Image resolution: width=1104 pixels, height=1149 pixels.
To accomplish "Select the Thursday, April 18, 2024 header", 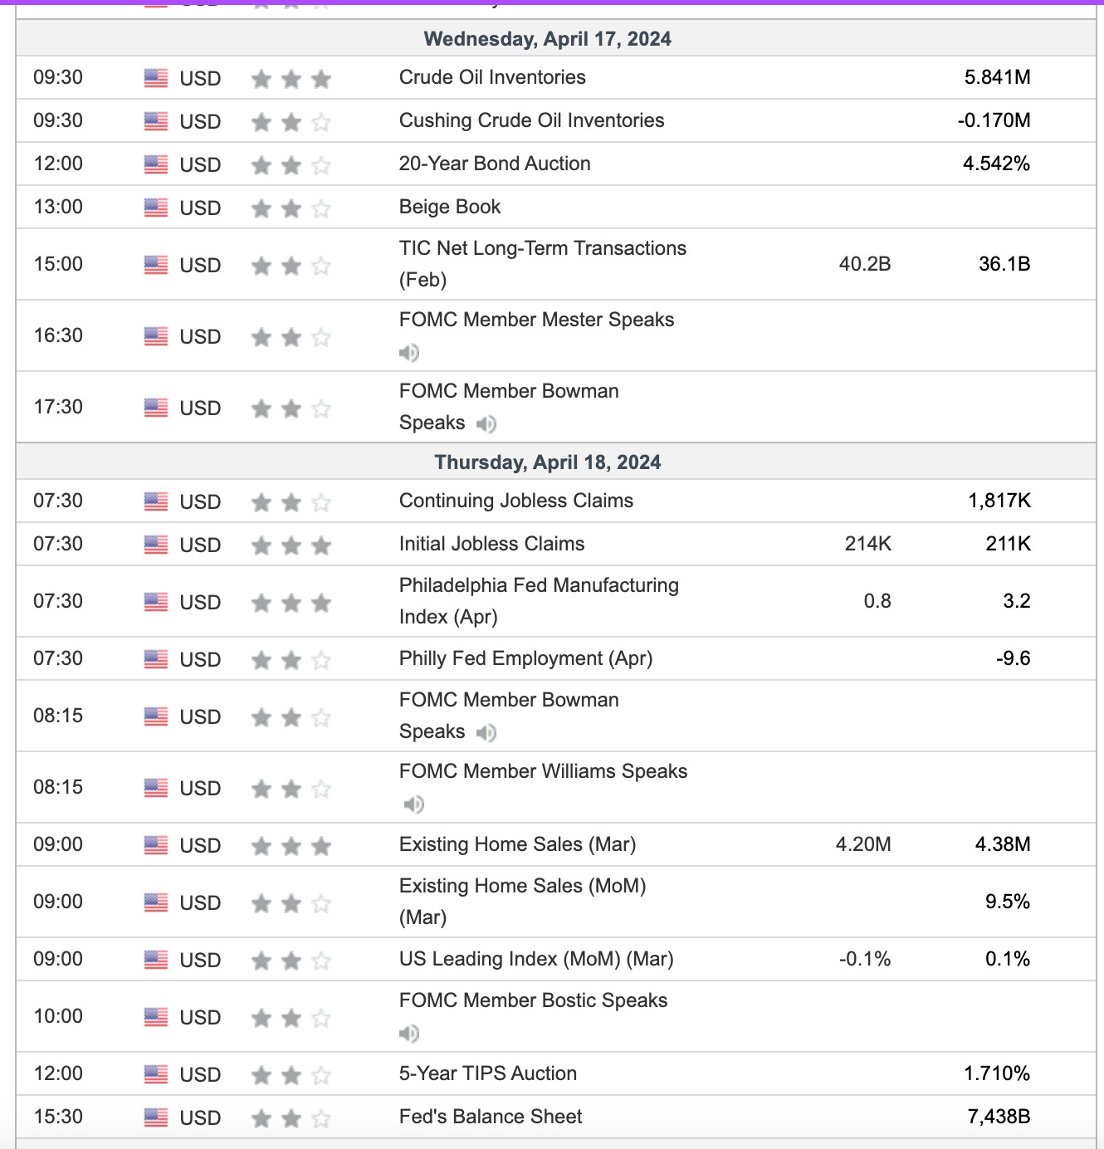I will (x=548, y=462).
